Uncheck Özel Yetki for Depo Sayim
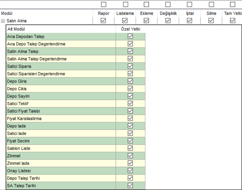Image resolution: width=242 pixels, height=190 pixels. coord(130,96)
